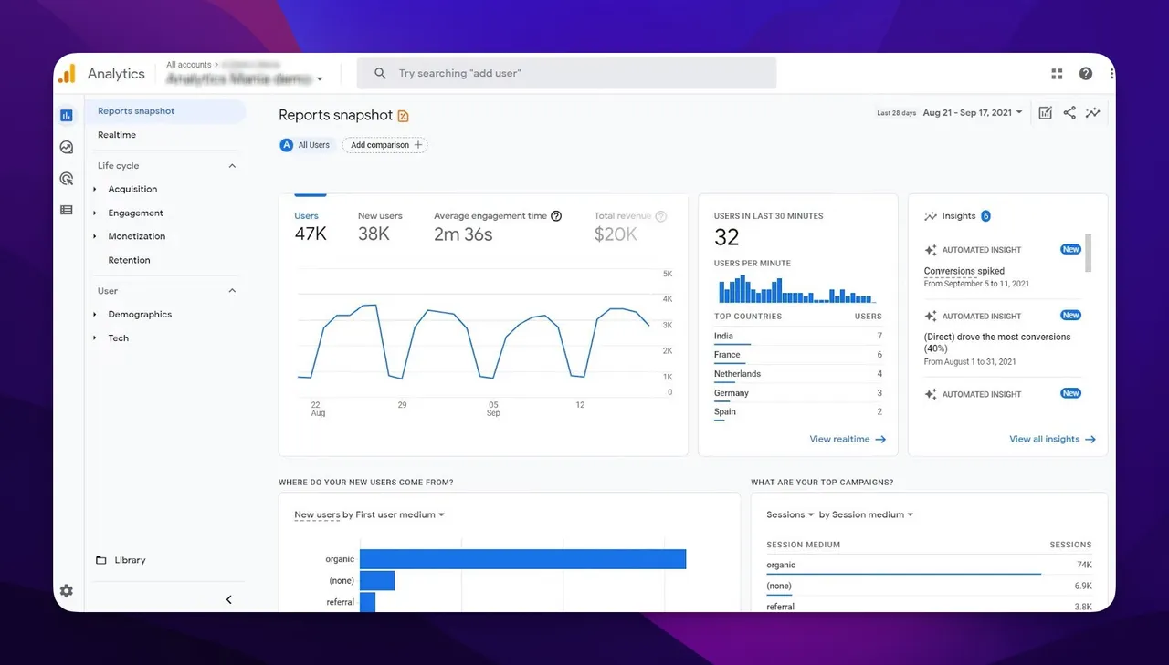
Task: Select the New users metric tab
Action: click(380, 227)
